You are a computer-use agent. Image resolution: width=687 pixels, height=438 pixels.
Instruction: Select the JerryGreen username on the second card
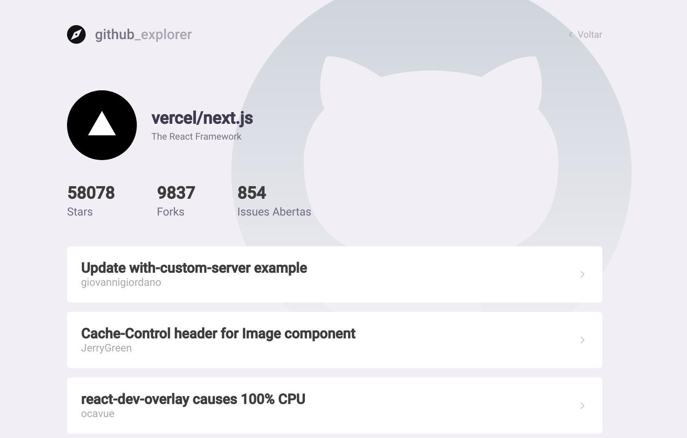click(x=107, y=348)
